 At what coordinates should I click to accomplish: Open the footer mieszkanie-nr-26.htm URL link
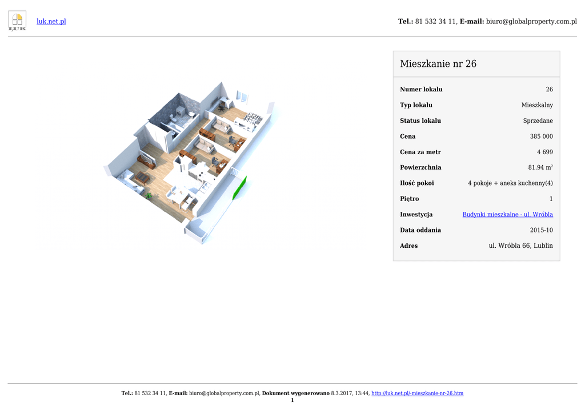tap(417, 393)
